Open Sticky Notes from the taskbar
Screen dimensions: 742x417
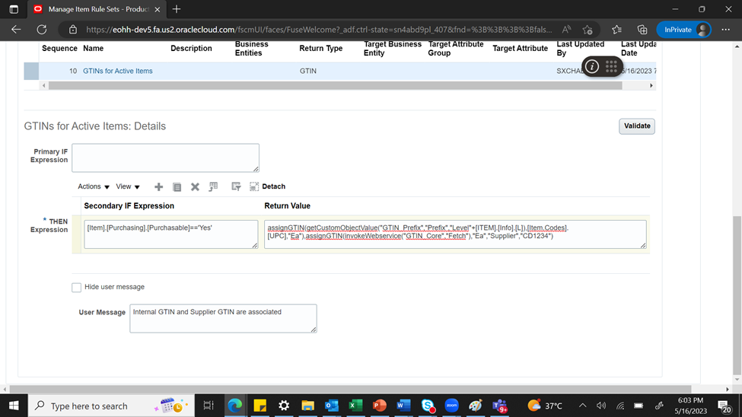(x=260, y=406)
